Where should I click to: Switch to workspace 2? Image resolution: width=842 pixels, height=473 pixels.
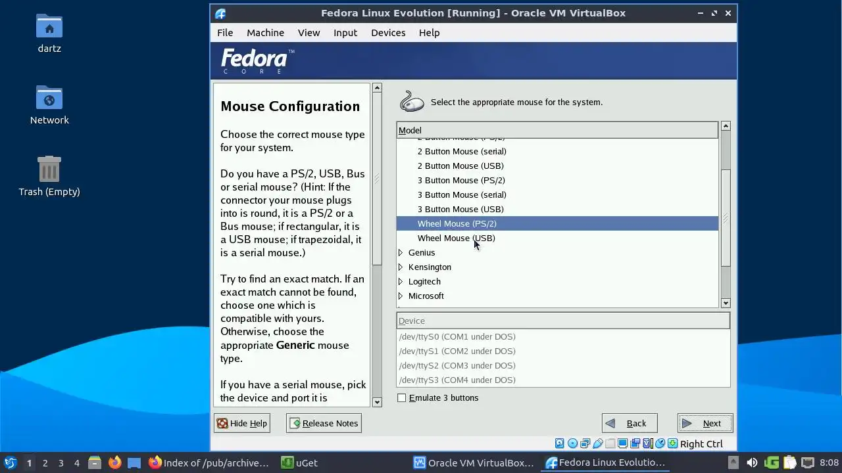[45, 462]
